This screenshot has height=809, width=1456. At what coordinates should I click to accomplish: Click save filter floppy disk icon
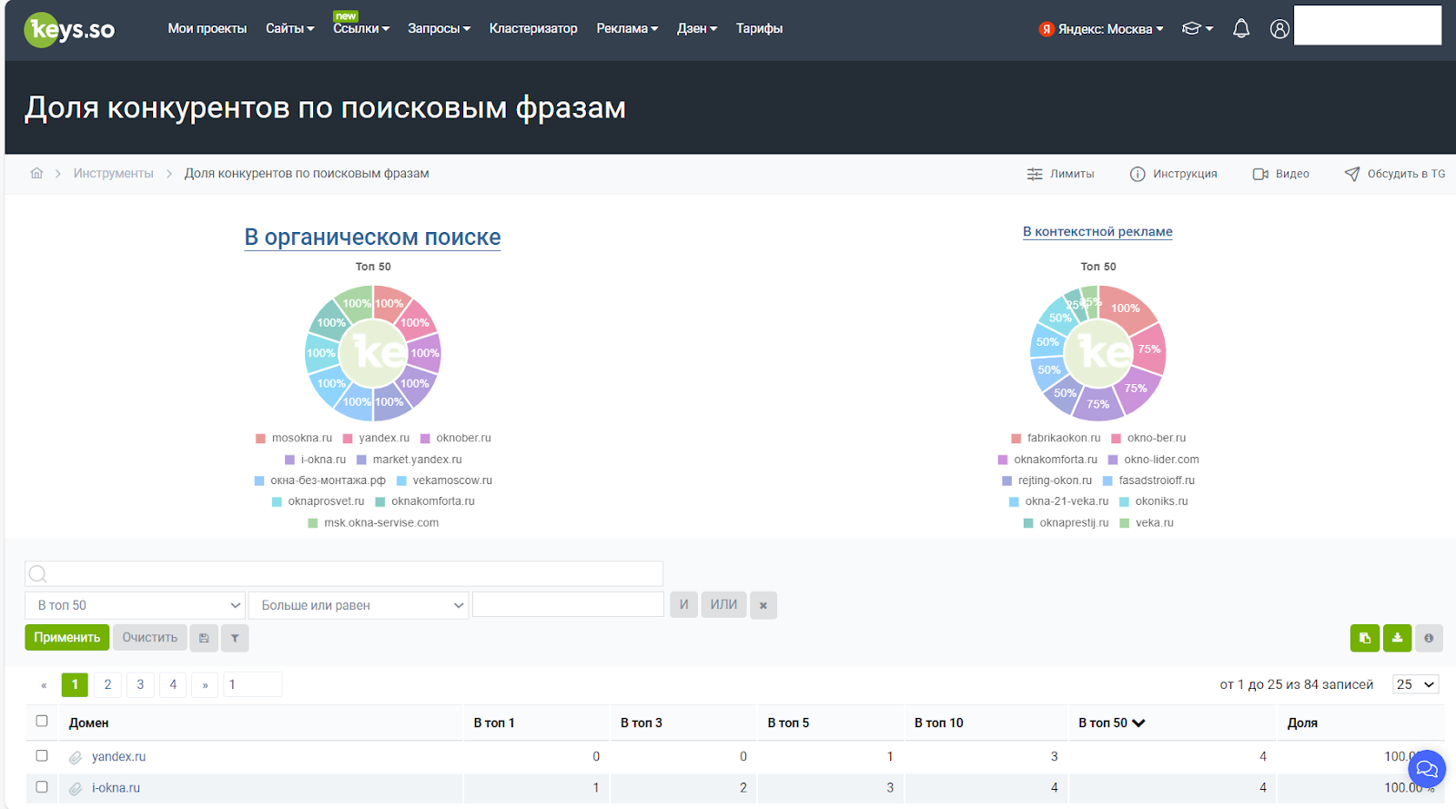coord(204,638)
